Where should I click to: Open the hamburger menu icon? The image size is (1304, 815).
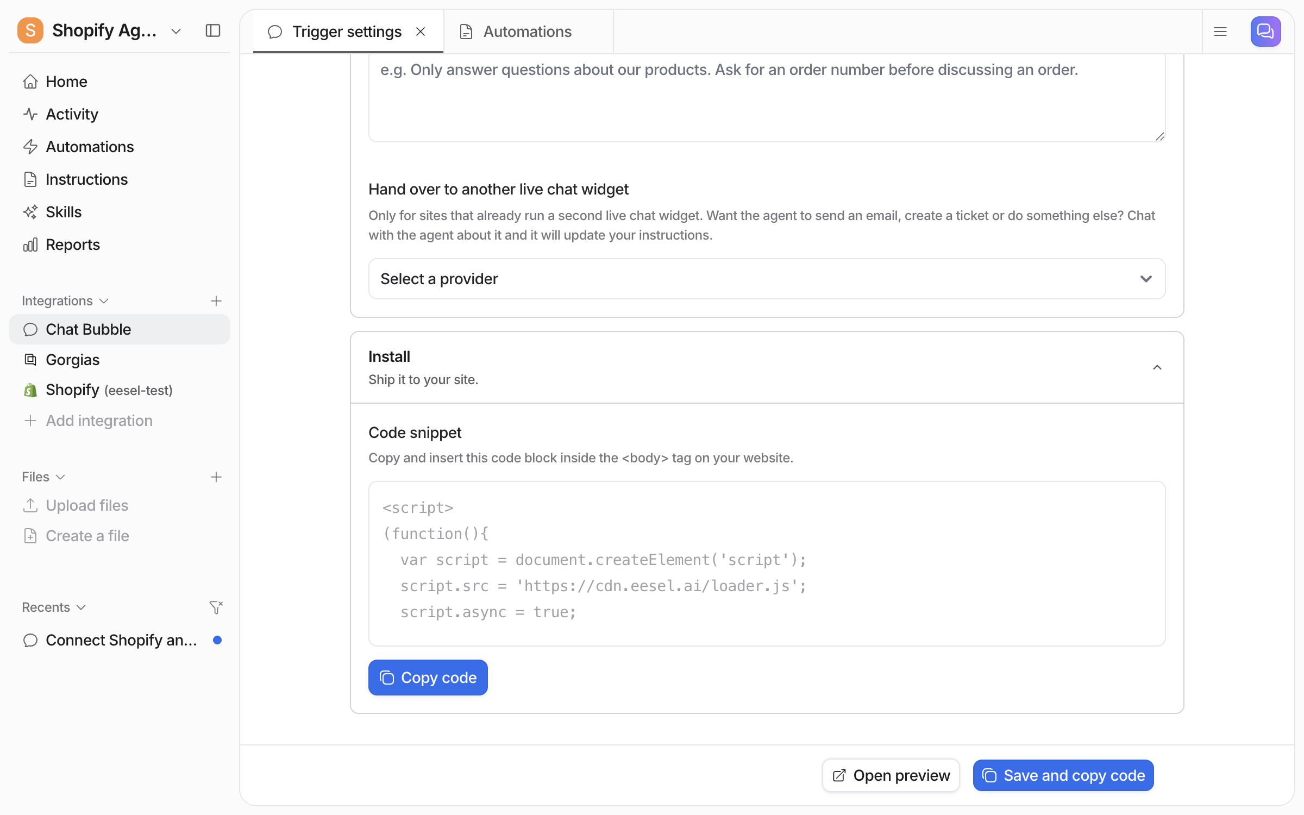point(1220,32)
